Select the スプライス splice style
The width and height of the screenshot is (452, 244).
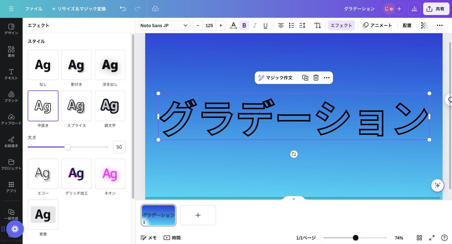[77, 106]
